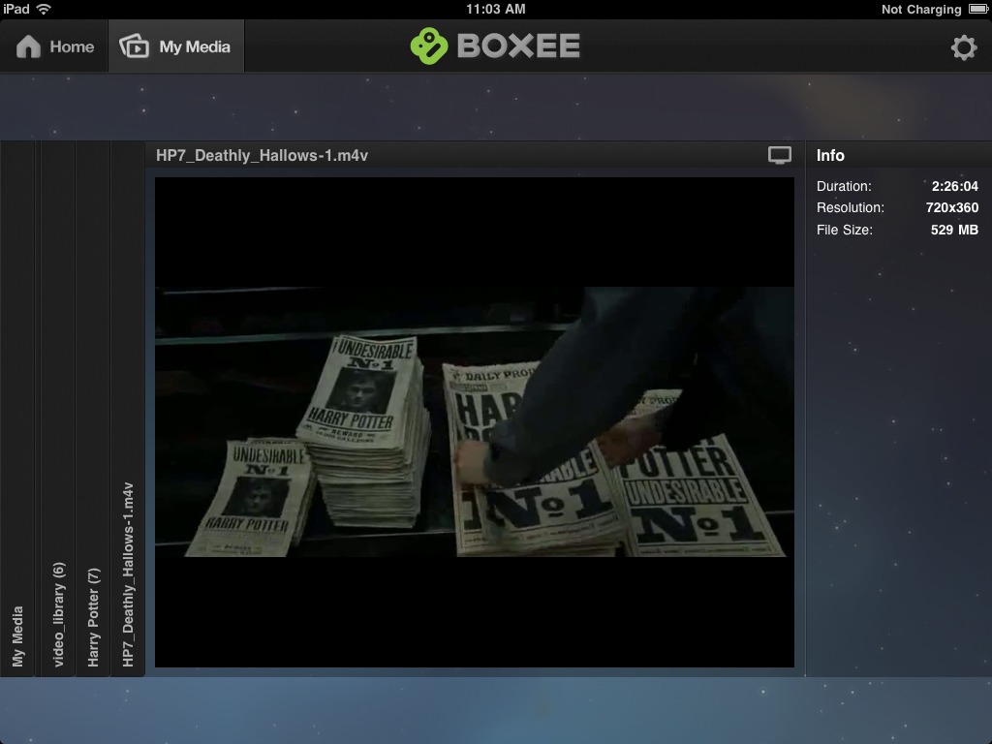This screenshot has height=744, width=992.
Task: Select the Resolution label
Action: tap(851, 207)
